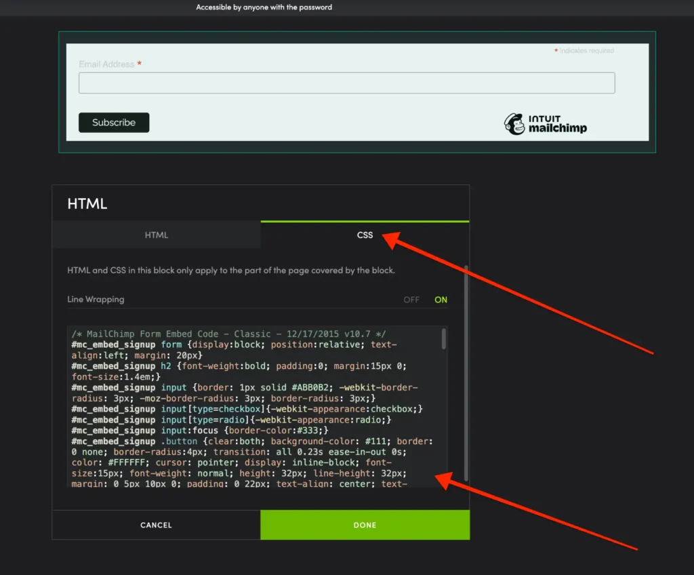
Task: Click the required asterisk next to Email Address
Action: [x=139, y=62]
